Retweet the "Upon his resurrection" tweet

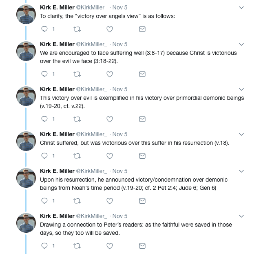[x=76, y=201]
